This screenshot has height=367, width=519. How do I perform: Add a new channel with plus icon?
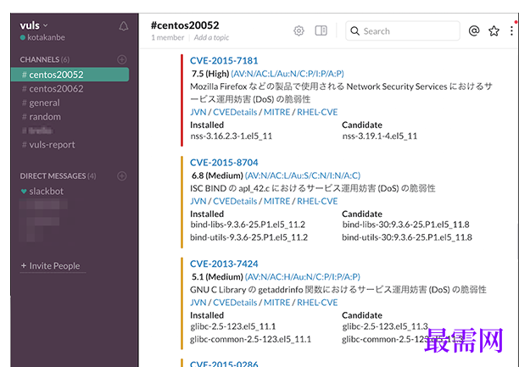(122, 59)
